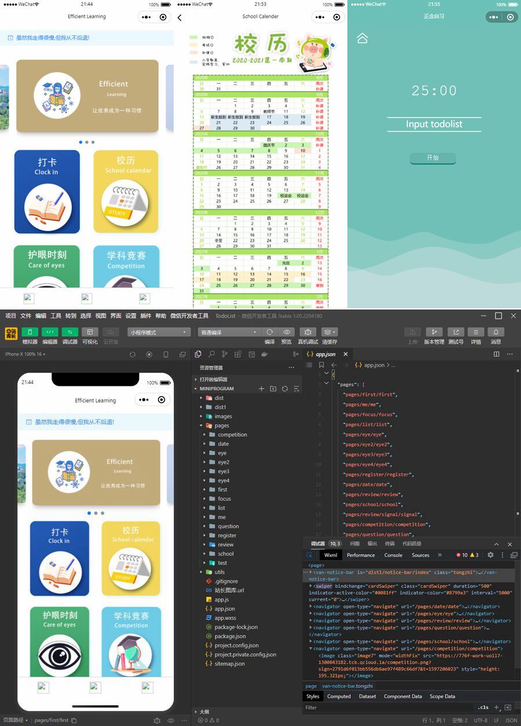521x726 pixels.
Task: Open the 消息 notification bell icon
Action: [496, 332]
